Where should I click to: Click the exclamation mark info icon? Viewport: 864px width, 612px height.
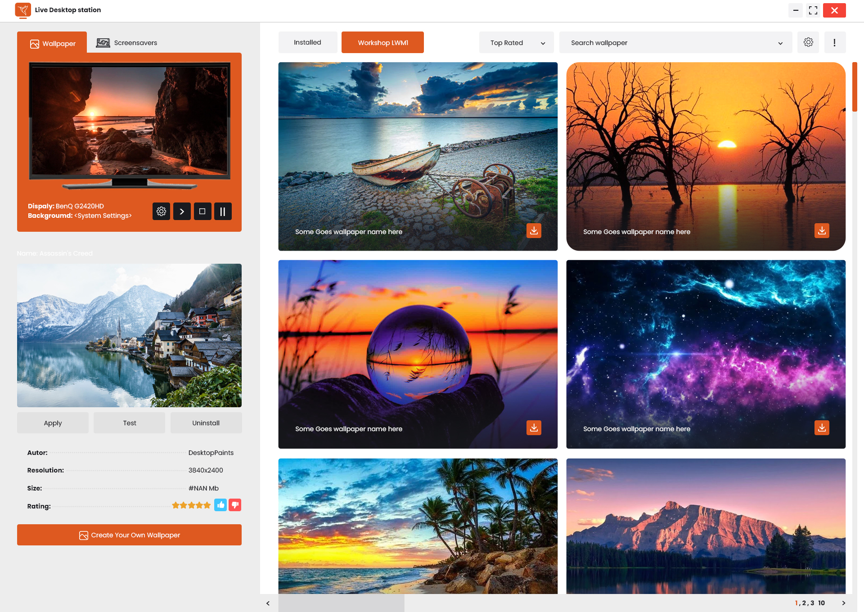(835, 42)
